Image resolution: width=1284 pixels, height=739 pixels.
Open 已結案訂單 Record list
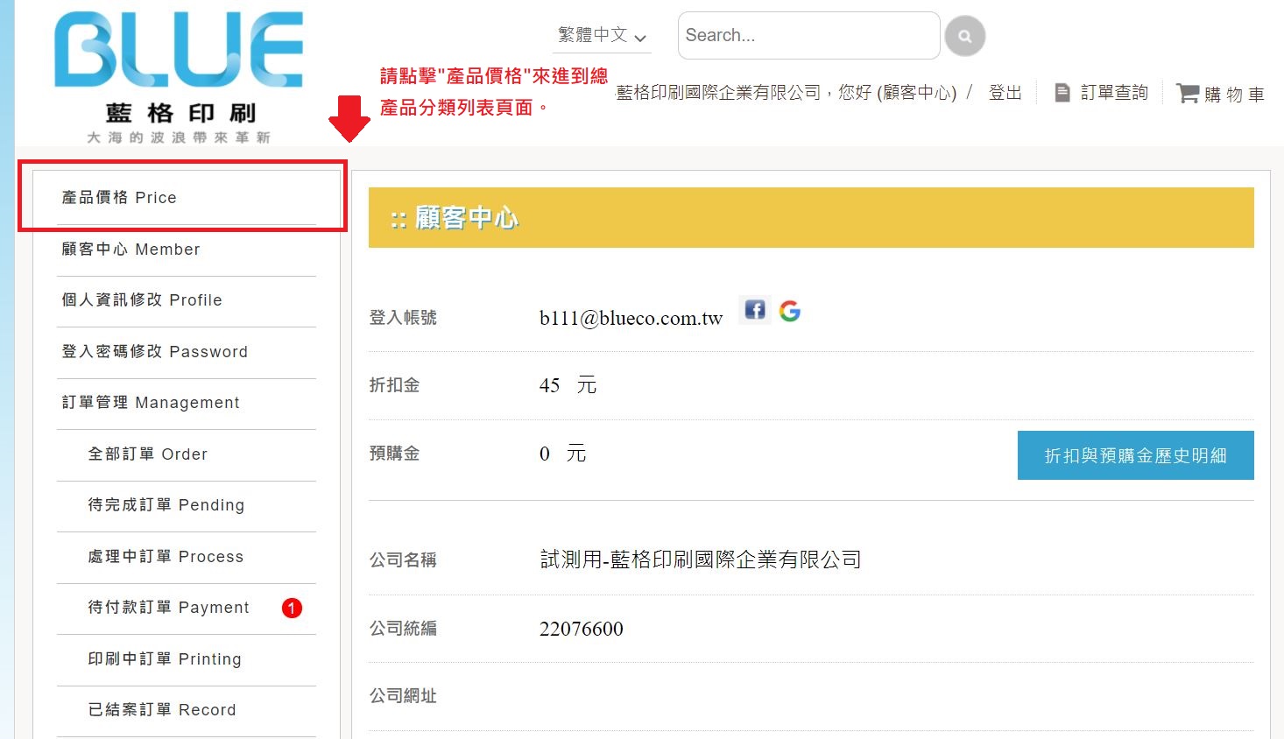pyautogui.click(x=187, y=710)
